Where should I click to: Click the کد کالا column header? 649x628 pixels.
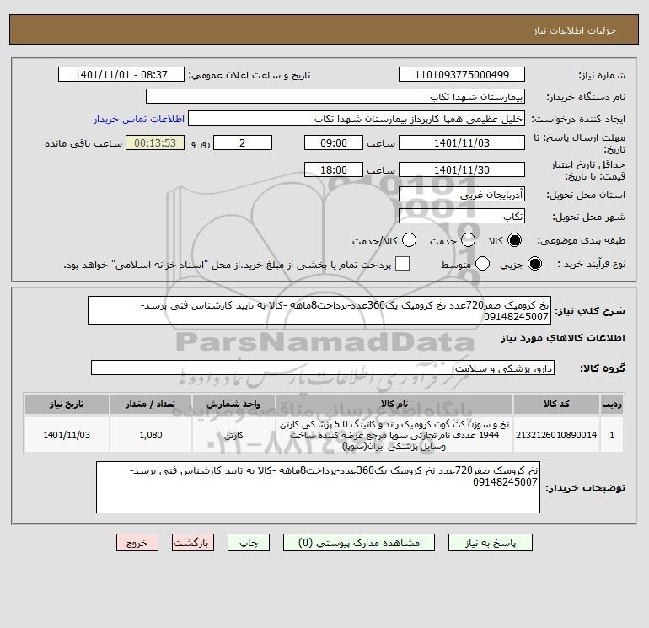pyautogui.click(x=556, y=404)
